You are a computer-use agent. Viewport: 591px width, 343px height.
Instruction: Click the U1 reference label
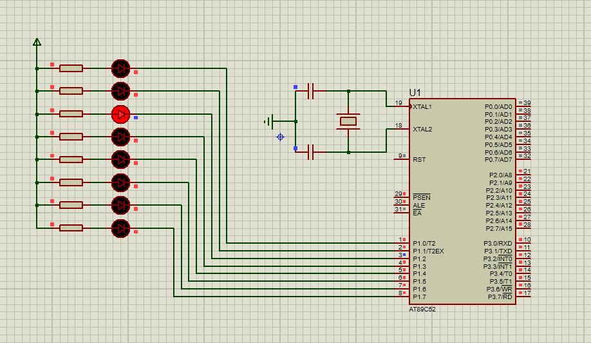click(x=415, y=93)
